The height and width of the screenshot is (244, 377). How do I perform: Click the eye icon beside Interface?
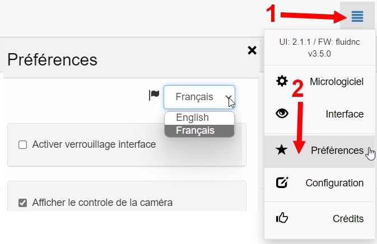click(x=282, y=114)
